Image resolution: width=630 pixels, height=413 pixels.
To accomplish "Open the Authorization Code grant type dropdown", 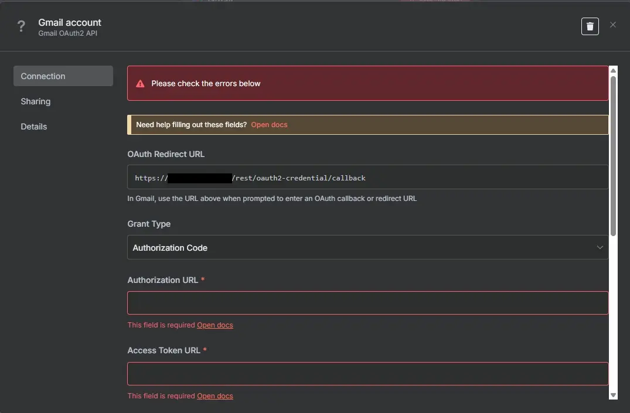I will pyautogui.click(x=367, y=248).
